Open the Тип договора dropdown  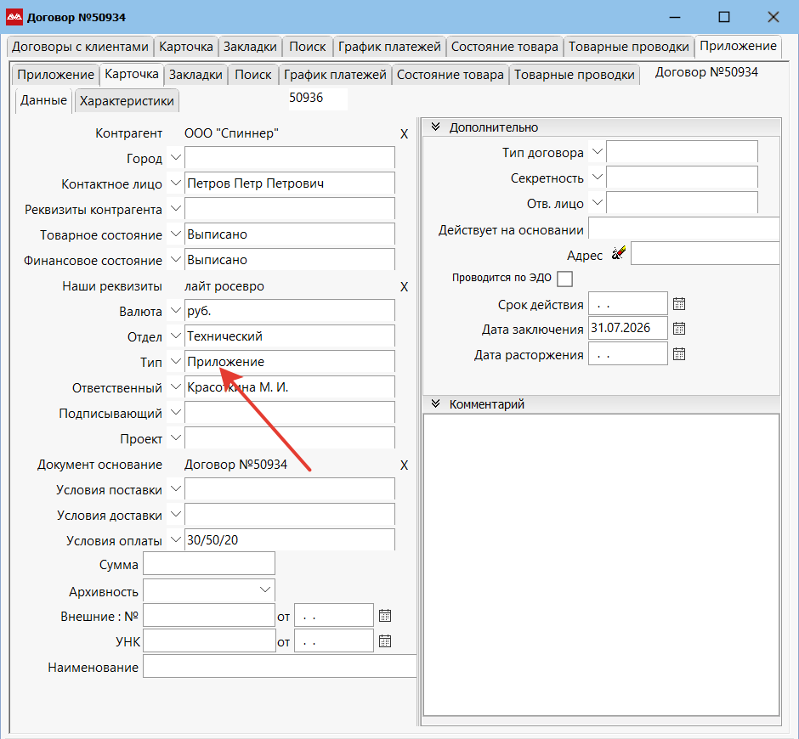pos(598,152)
